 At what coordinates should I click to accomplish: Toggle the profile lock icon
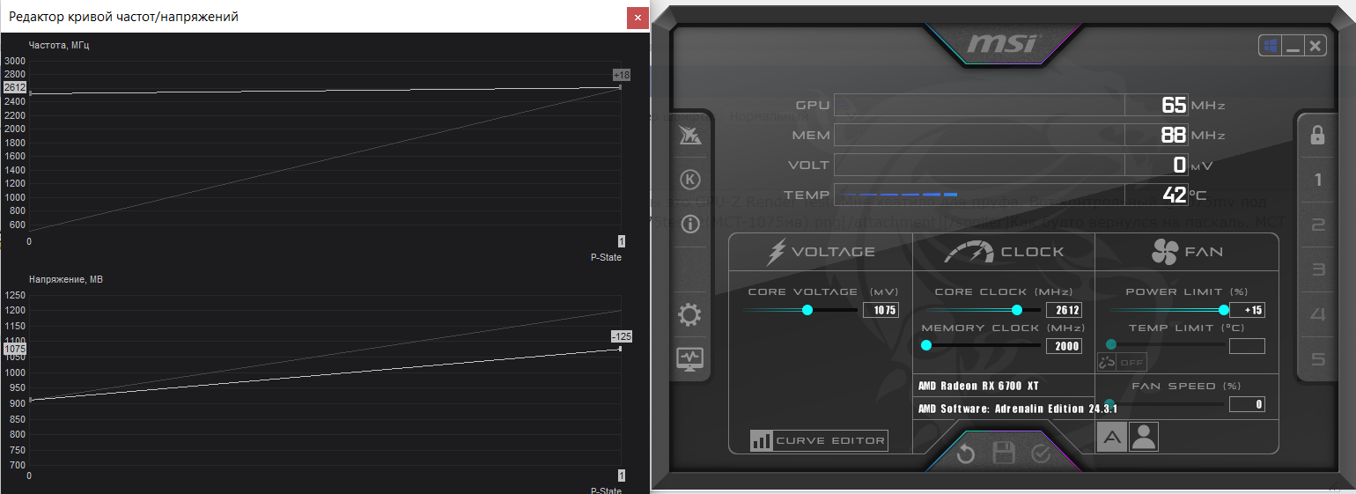pos(1317,135)
